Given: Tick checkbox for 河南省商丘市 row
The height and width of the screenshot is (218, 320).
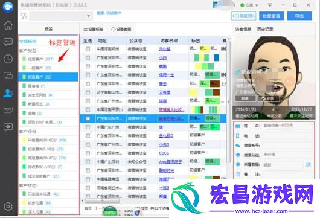Looking at the screenshot, I should point(88,188).
